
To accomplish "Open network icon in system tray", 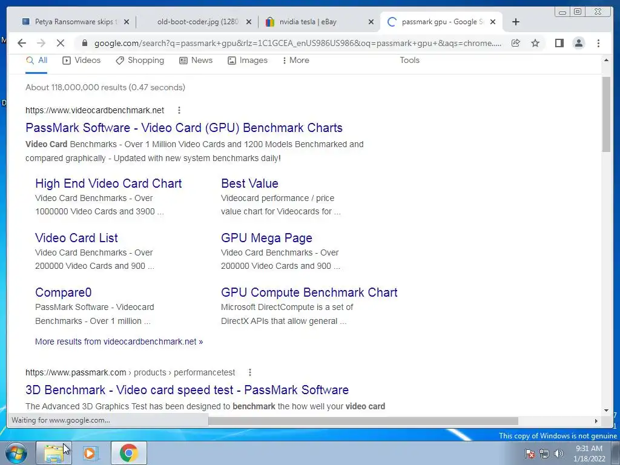I will point(544,453).
